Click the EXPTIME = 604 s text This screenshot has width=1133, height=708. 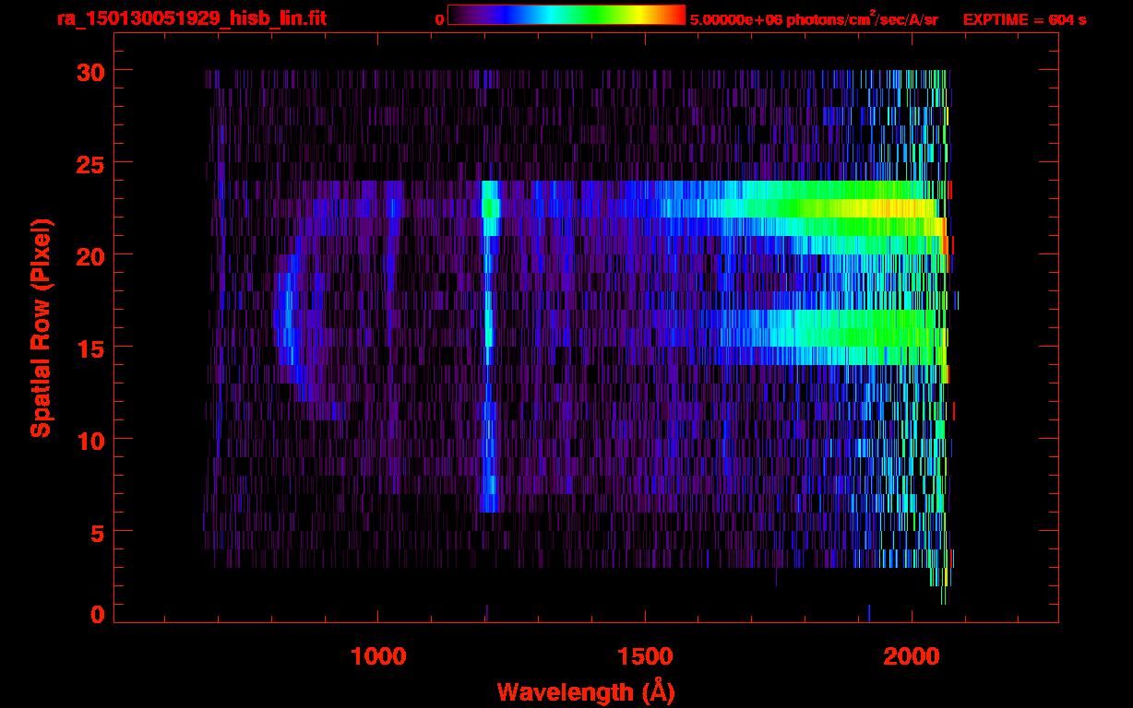(x=1024, y=19)
